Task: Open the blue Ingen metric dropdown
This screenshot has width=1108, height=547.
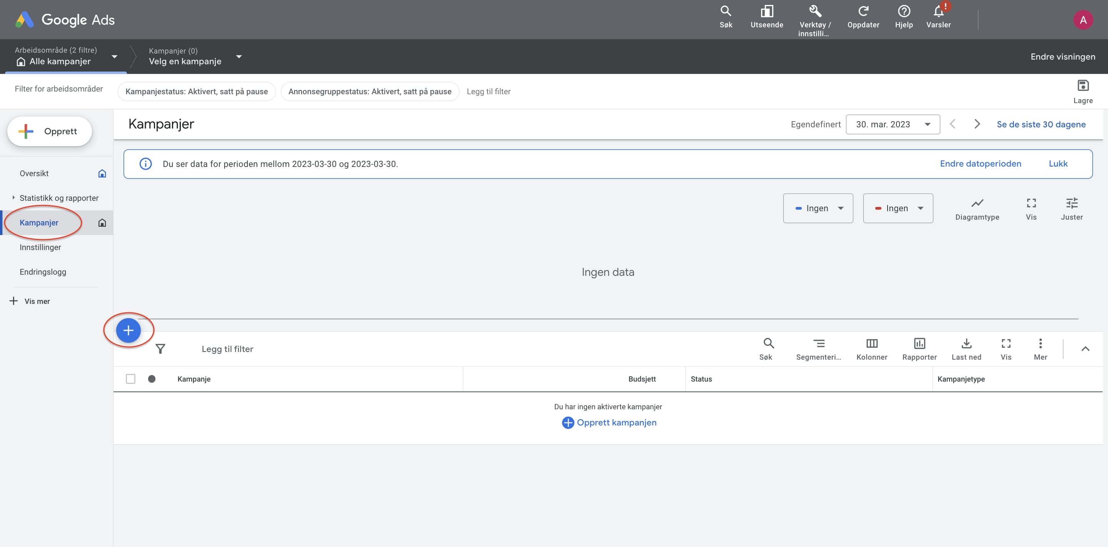Action: tap(818, 208)
